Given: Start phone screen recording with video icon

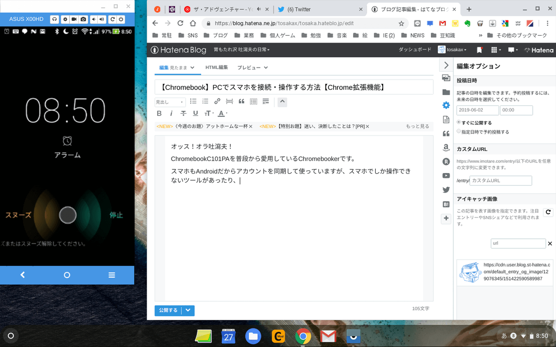Looking at the screenshot, I should [x=74, y=19].
